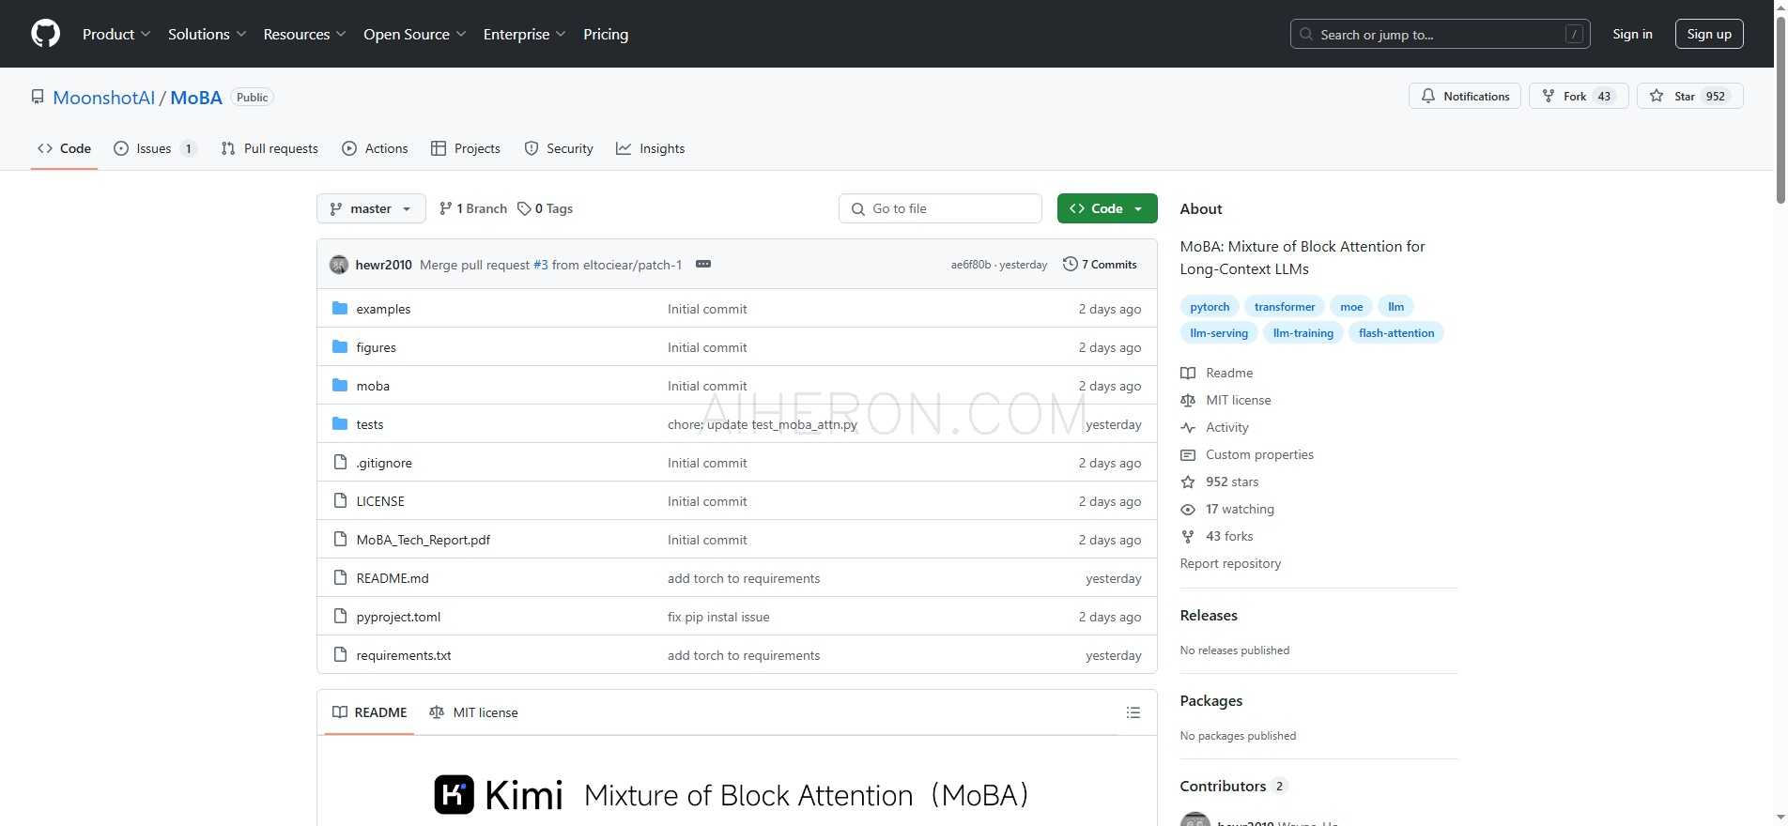Switch to the Projects tab

(466, 148)
